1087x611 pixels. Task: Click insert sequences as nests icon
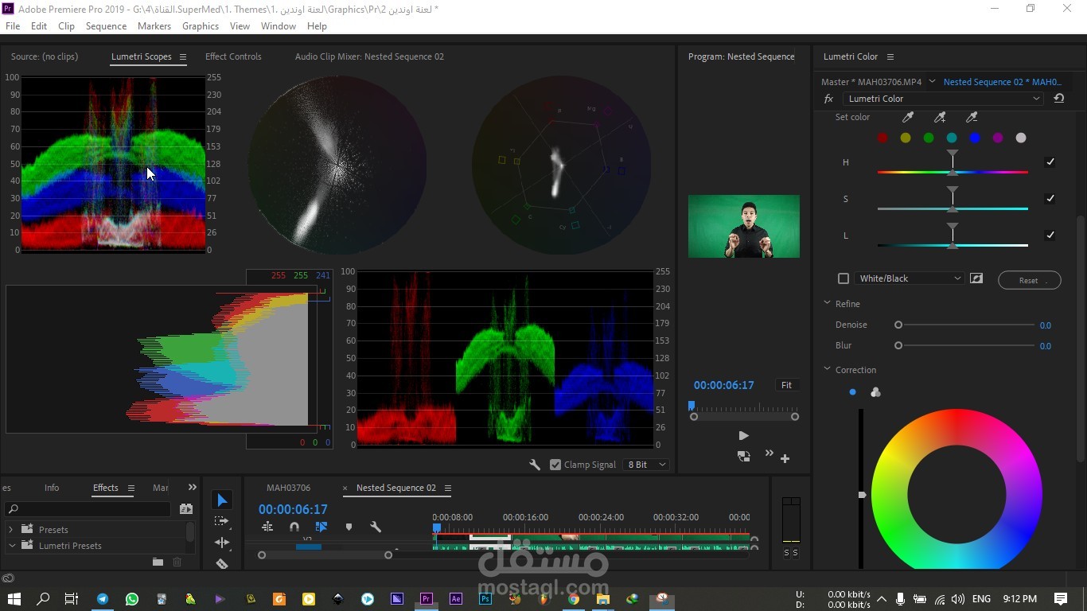(x=267, y=527)
